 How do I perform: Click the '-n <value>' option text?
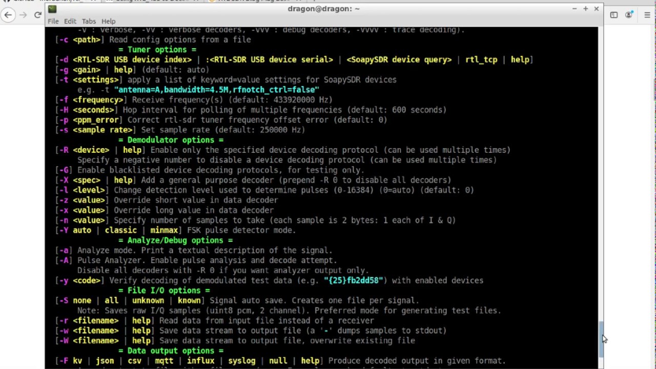82,220
